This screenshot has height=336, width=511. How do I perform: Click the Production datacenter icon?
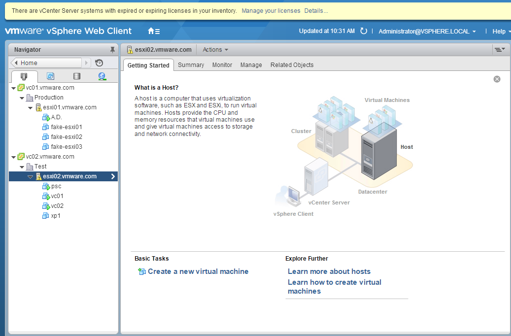[x=30, y=98]
